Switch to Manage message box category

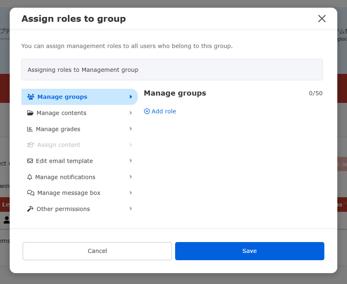click(69, 193)
